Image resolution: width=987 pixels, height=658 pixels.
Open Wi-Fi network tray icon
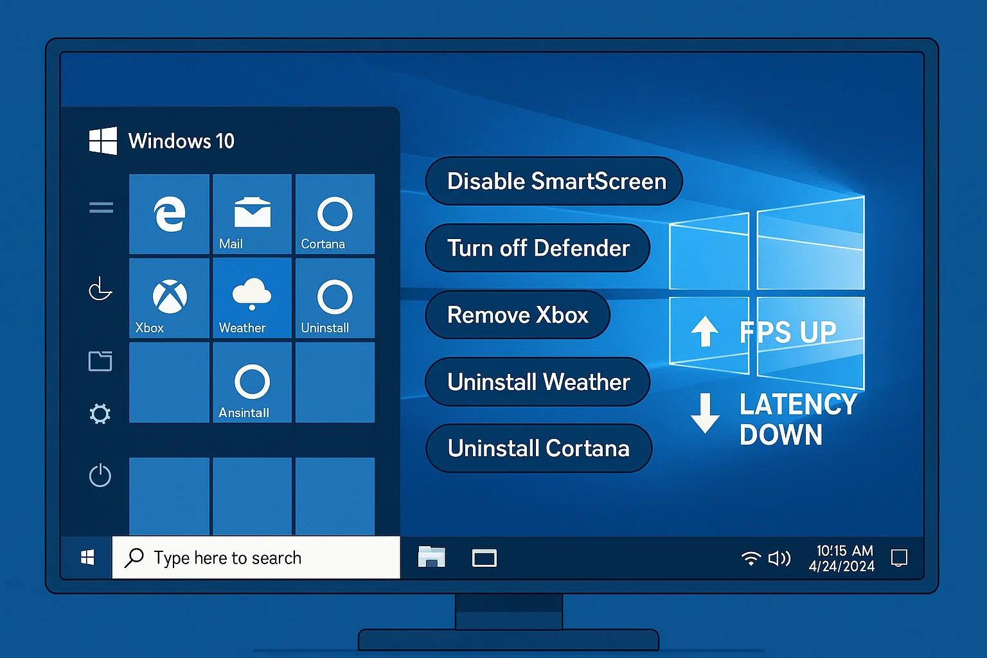point(751,558)
